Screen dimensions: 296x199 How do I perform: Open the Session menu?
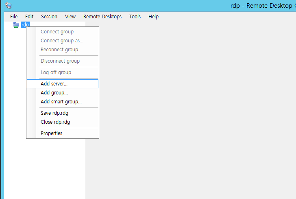pos(49,17)
